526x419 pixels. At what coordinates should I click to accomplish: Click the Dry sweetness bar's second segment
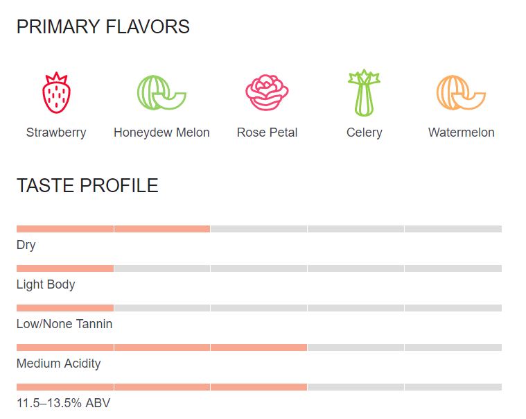click(162, 229)
